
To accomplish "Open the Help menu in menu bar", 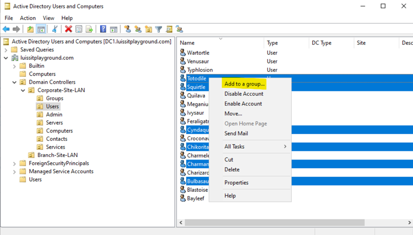I will (x=67, y=18).
